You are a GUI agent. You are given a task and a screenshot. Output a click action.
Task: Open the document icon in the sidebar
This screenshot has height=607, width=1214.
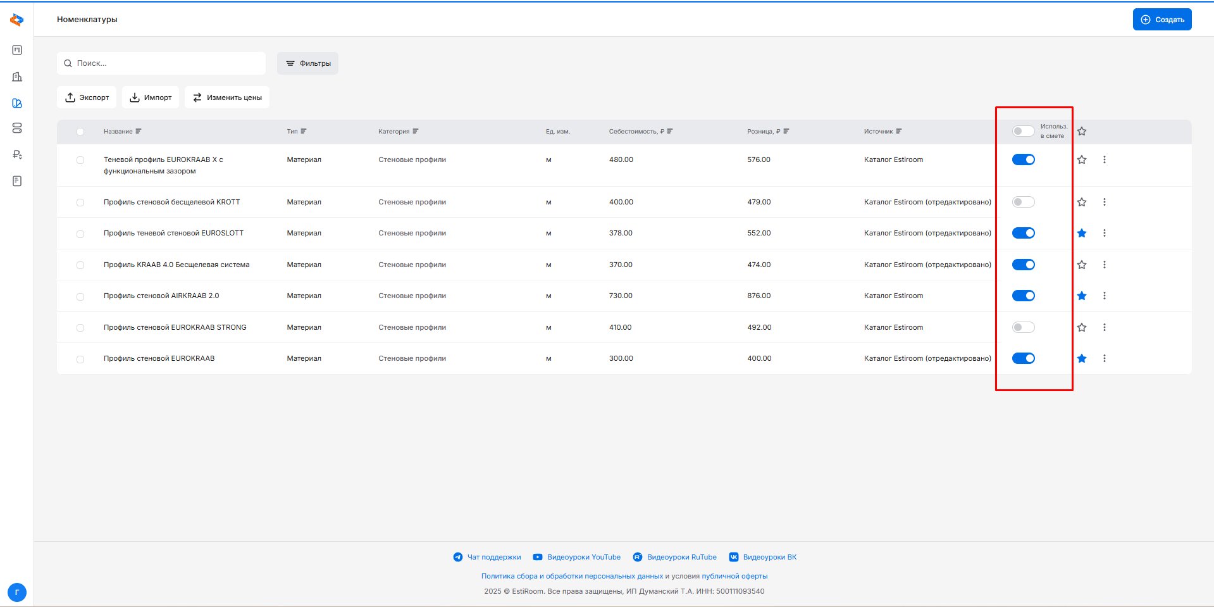[x=17, y=181]
